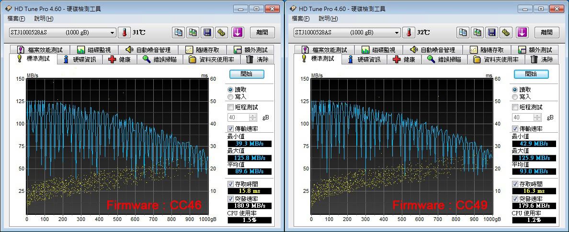The height and width of the screenshot is (232, 569).
Task: Switch to 隨機存取 tab in right window
Action: (486, 50)
